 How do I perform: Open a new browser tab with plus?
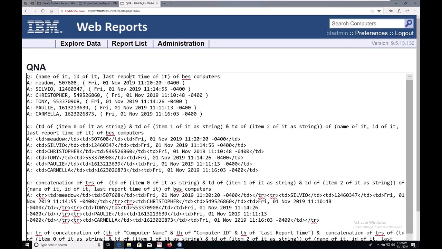(x=164, y=3)
